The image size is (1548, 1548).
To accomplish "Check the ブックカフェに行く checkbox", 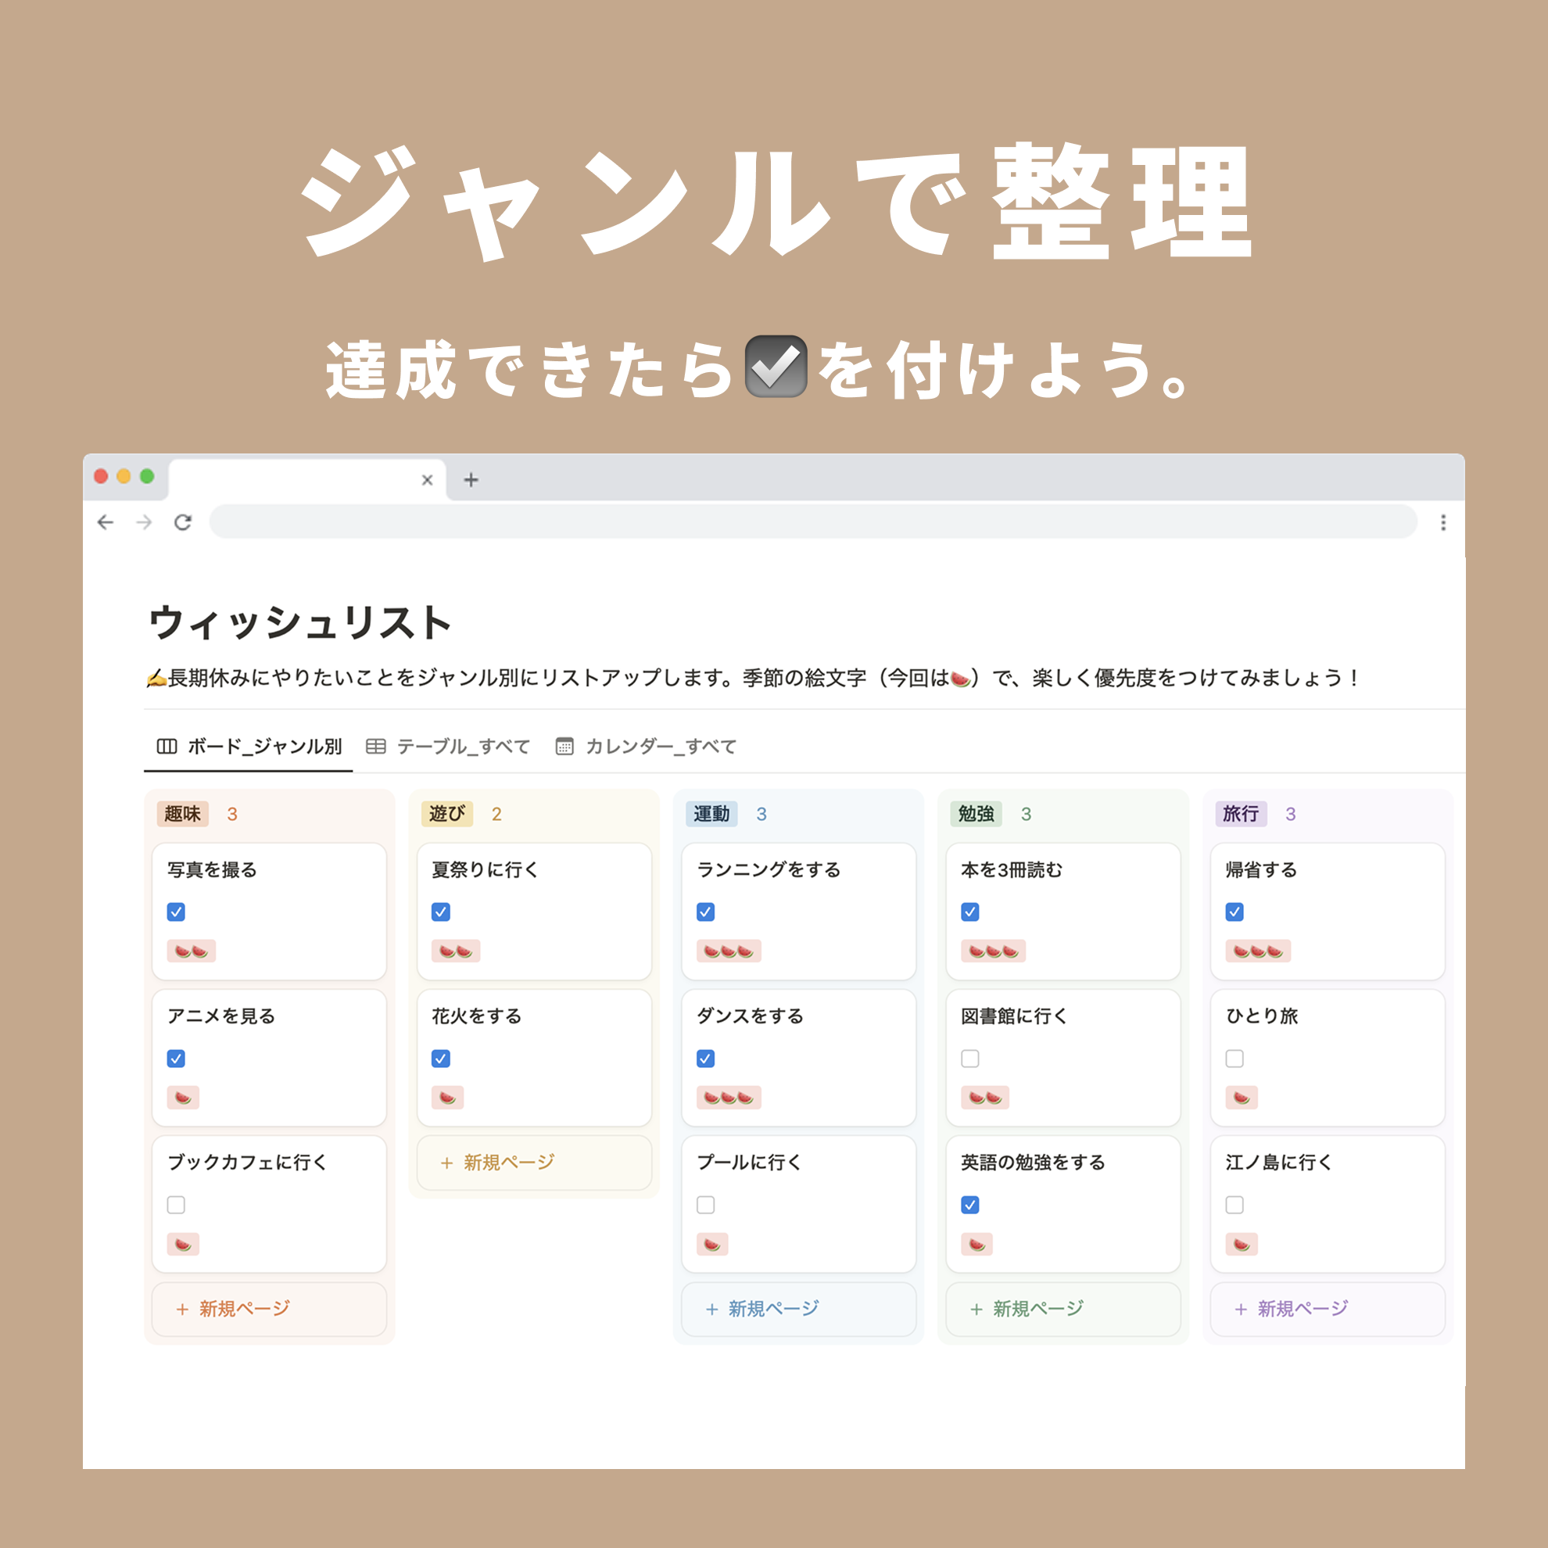I will (176, 1205).
